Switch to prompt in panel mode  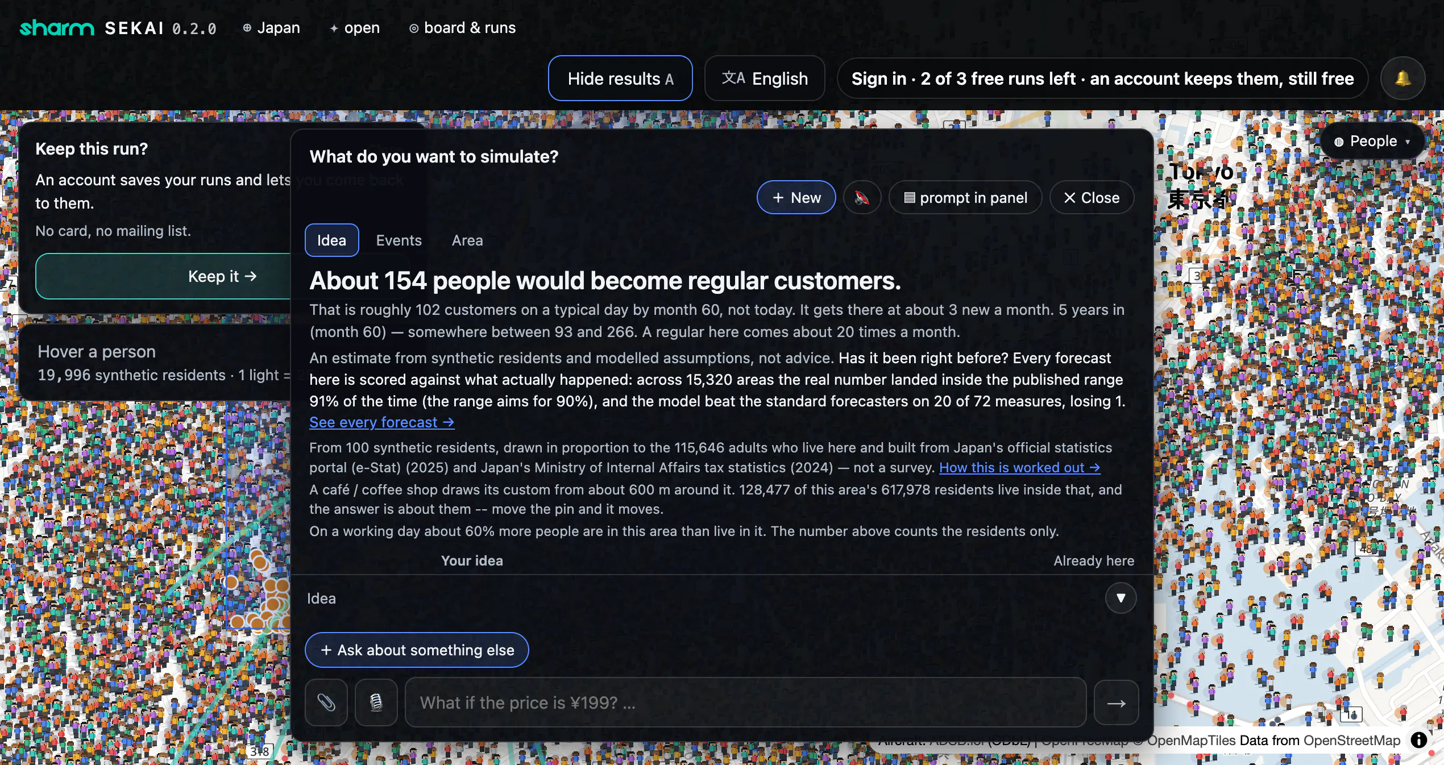coord(965,197)
